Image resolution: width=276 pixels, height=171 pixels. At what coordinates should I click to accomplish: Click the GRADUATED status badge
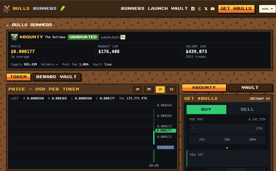tap(83, 37)
